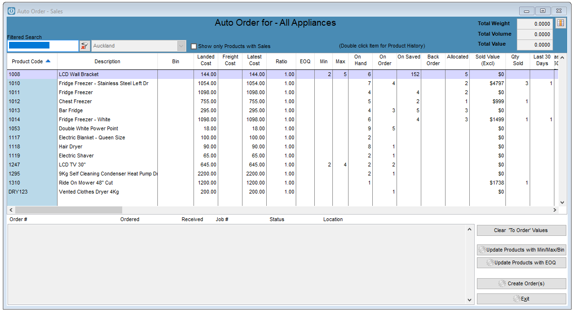Click the EOQ column header

coord(305,61)
